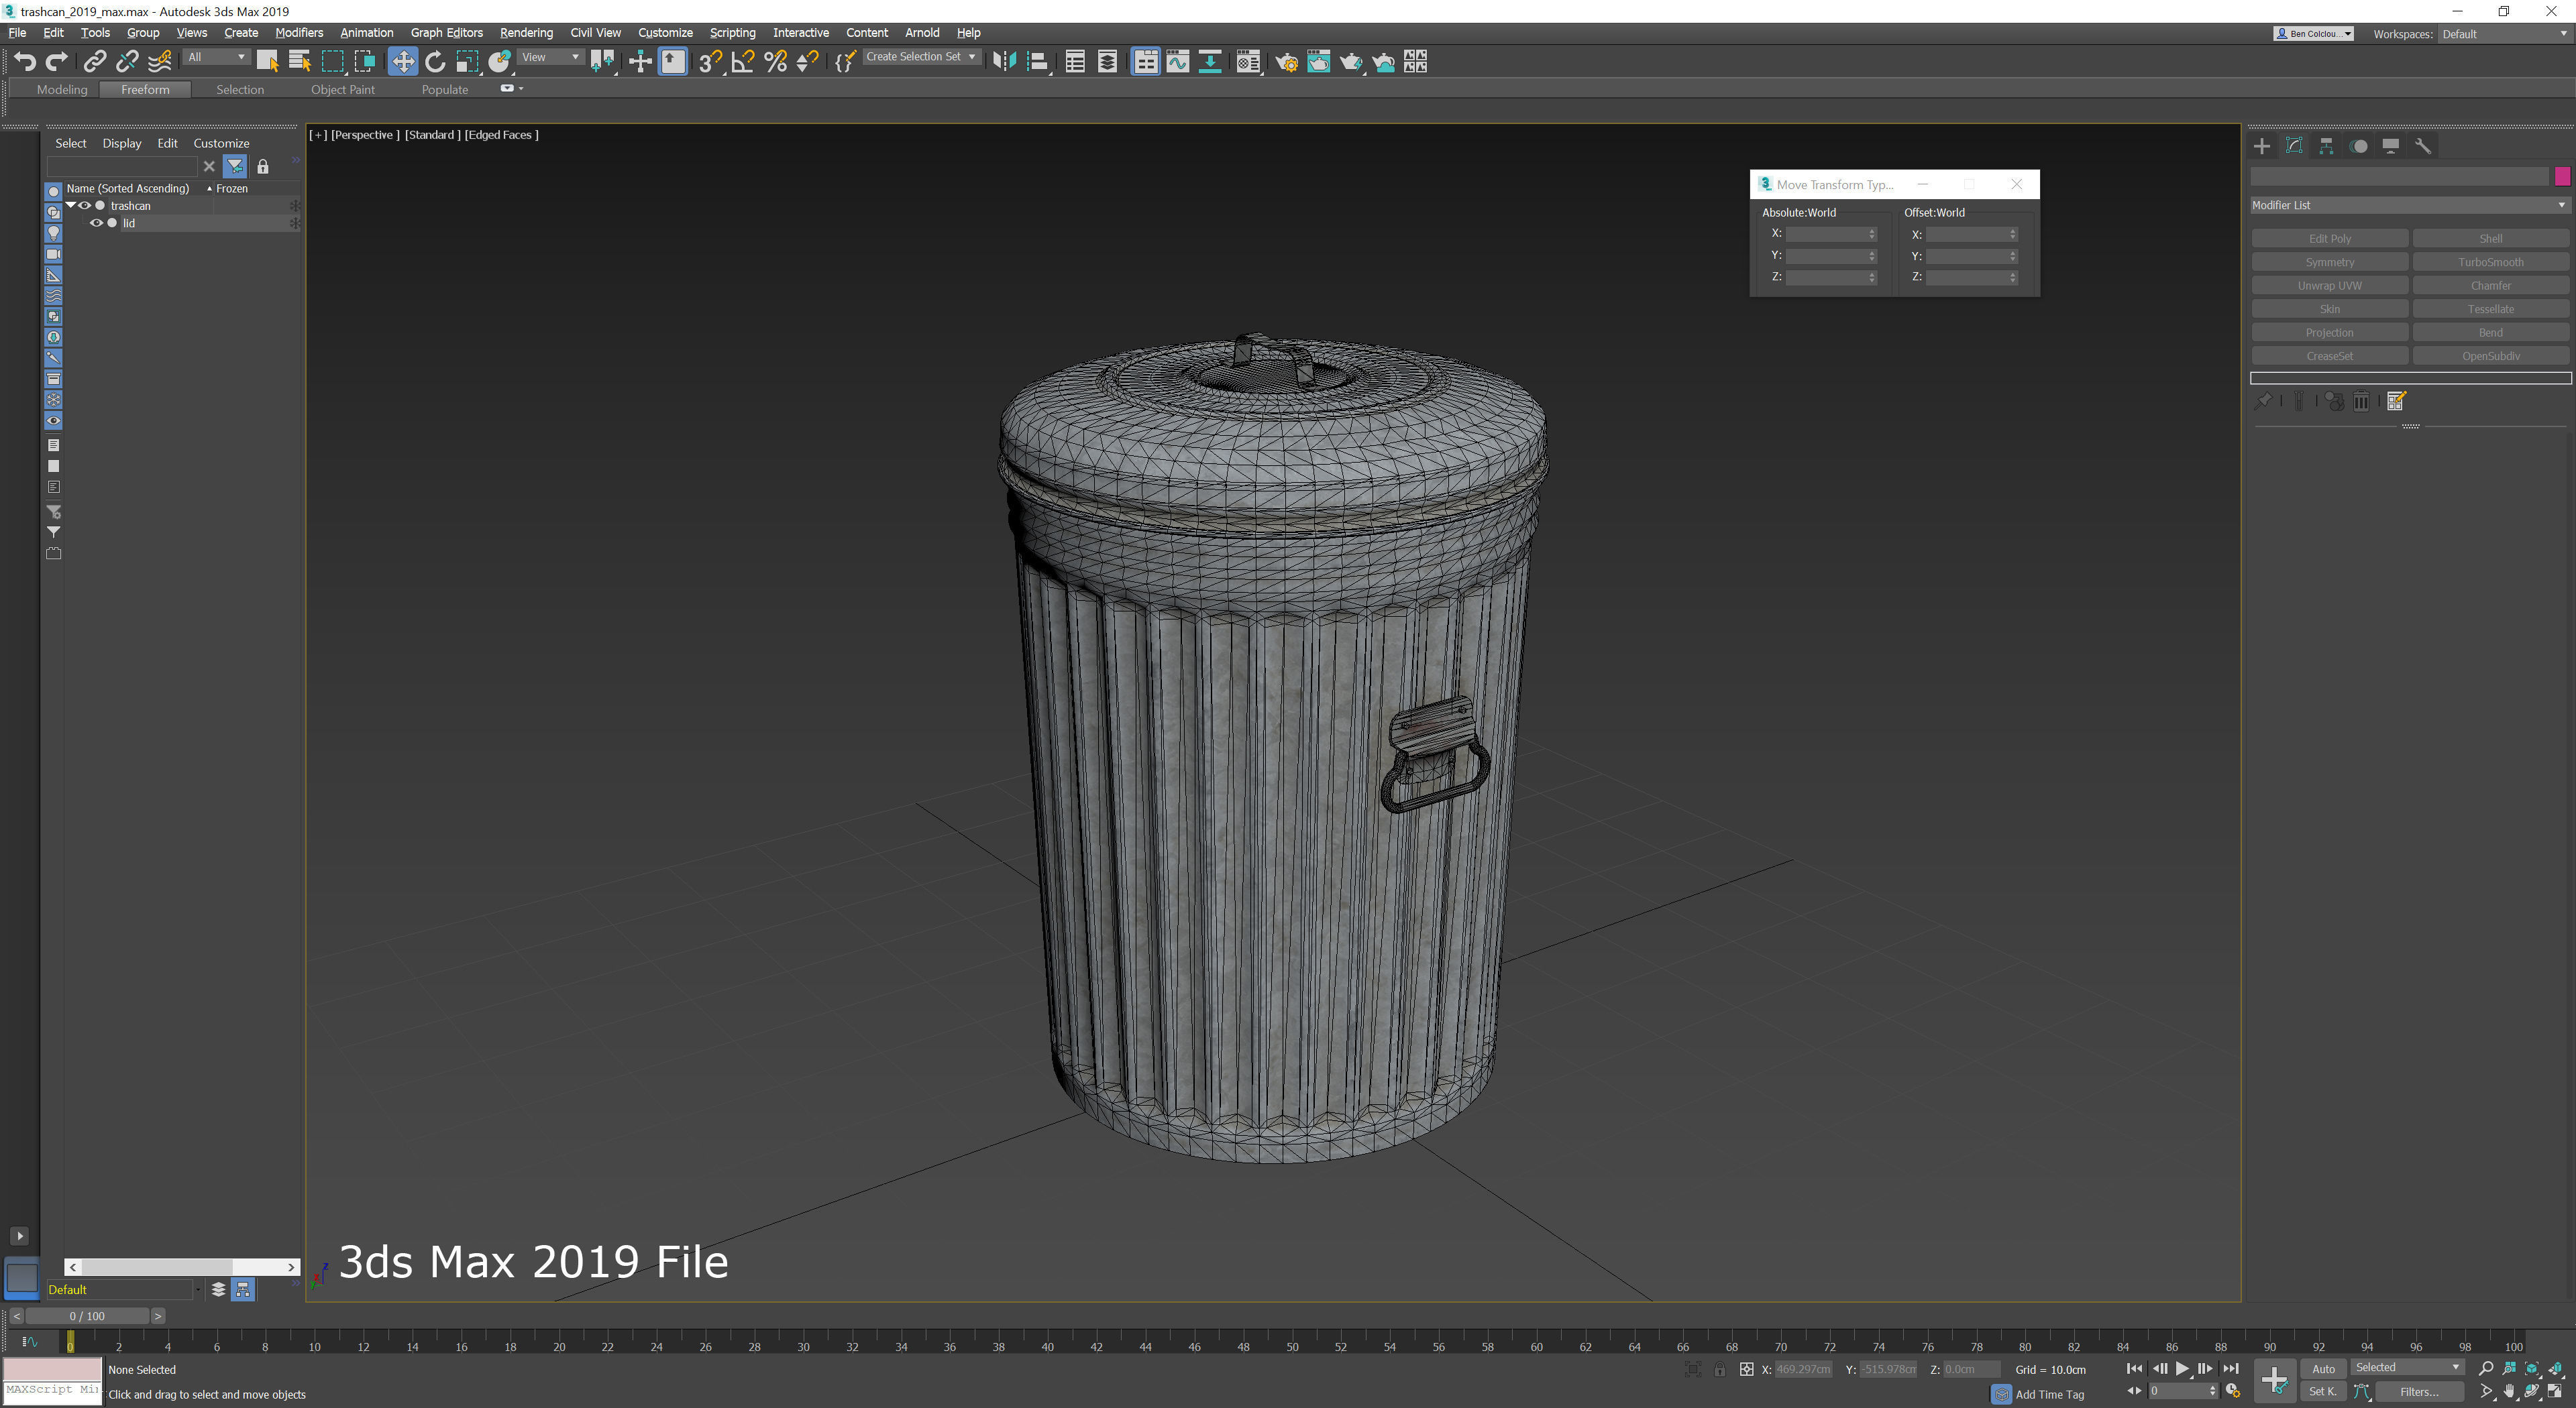Open the Create tab plus icon in the command panel
Viewport: 2576px width, 1408px height.
(x=2262, y=146)
